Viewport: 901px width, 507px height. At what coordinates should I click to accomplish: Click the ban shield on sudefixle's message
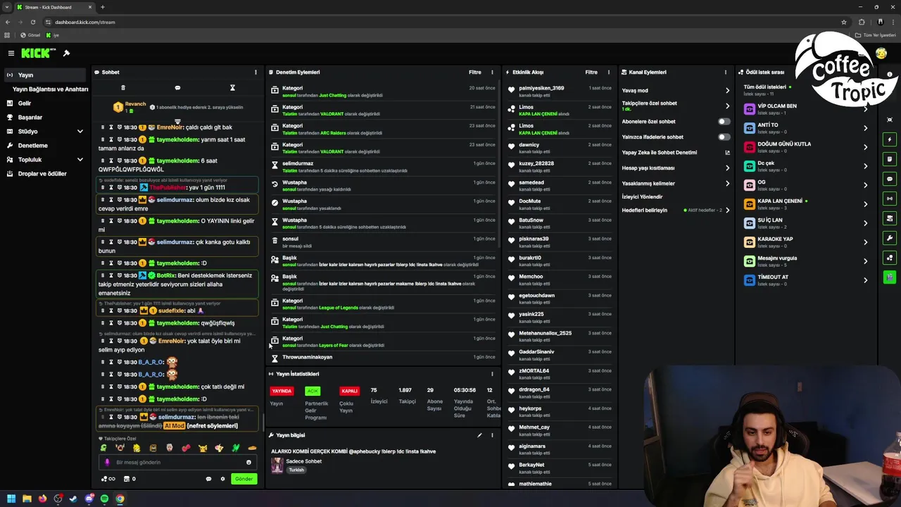(120, 311)
